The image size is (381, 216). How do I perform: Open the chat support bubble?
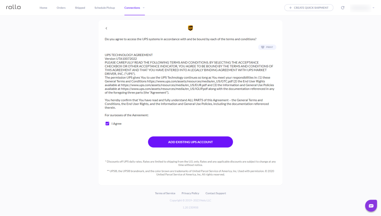coord(370,205)
